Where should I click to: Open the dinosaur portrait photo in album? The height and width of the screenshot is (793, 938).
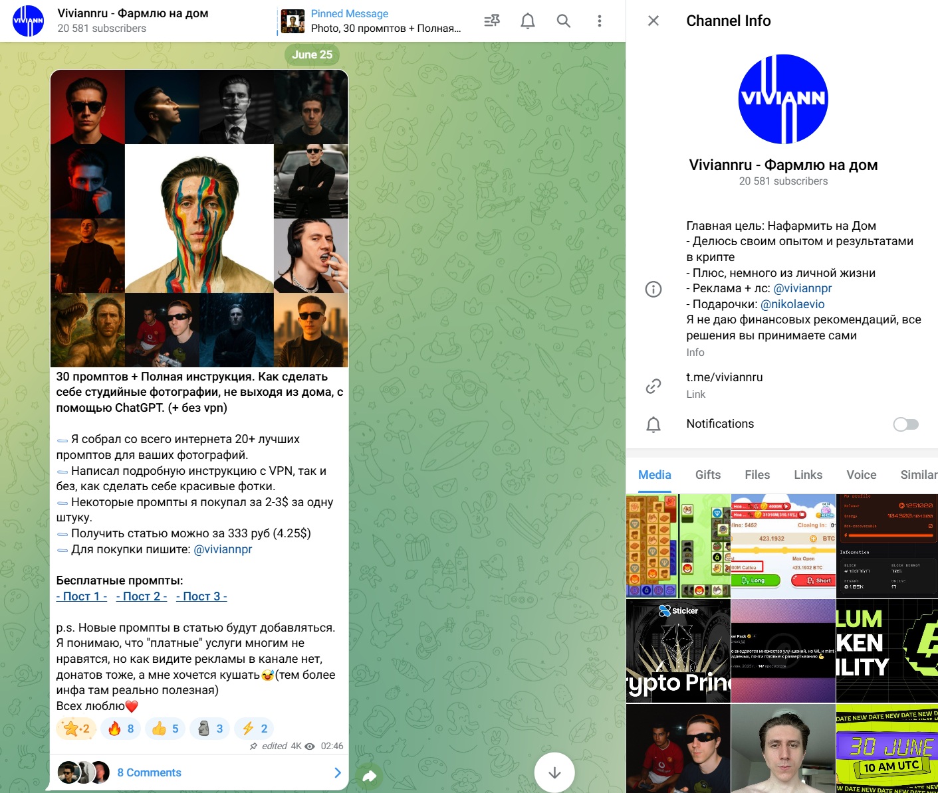coord(88,330)
